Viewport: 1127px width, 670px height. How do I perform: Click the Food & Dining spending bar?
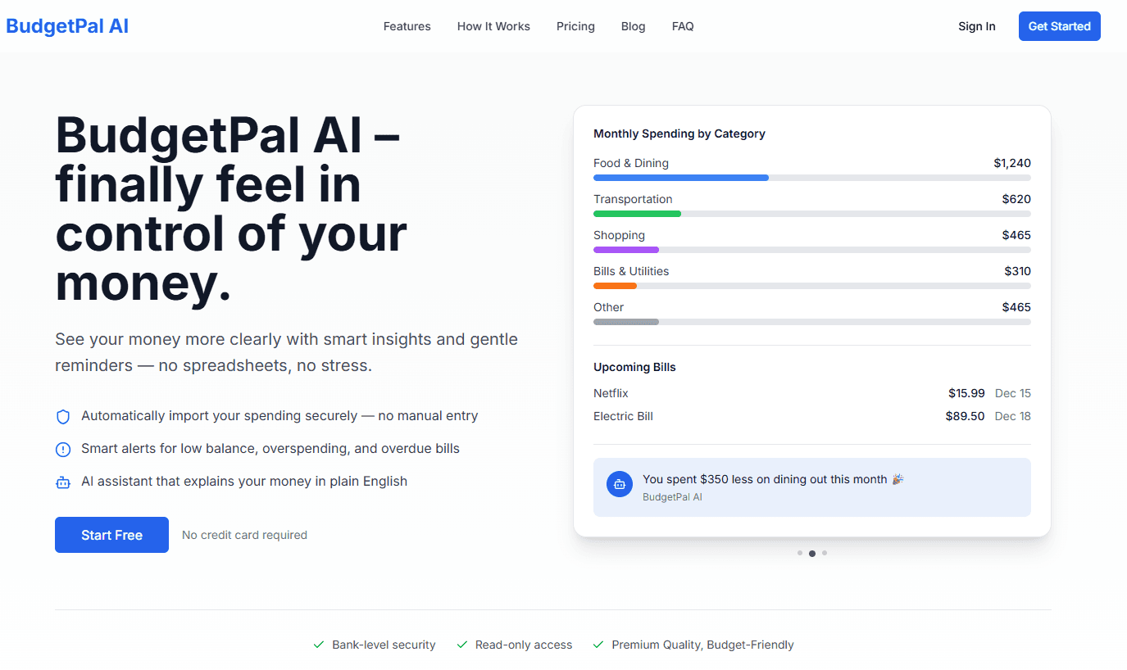click(811, 178)
